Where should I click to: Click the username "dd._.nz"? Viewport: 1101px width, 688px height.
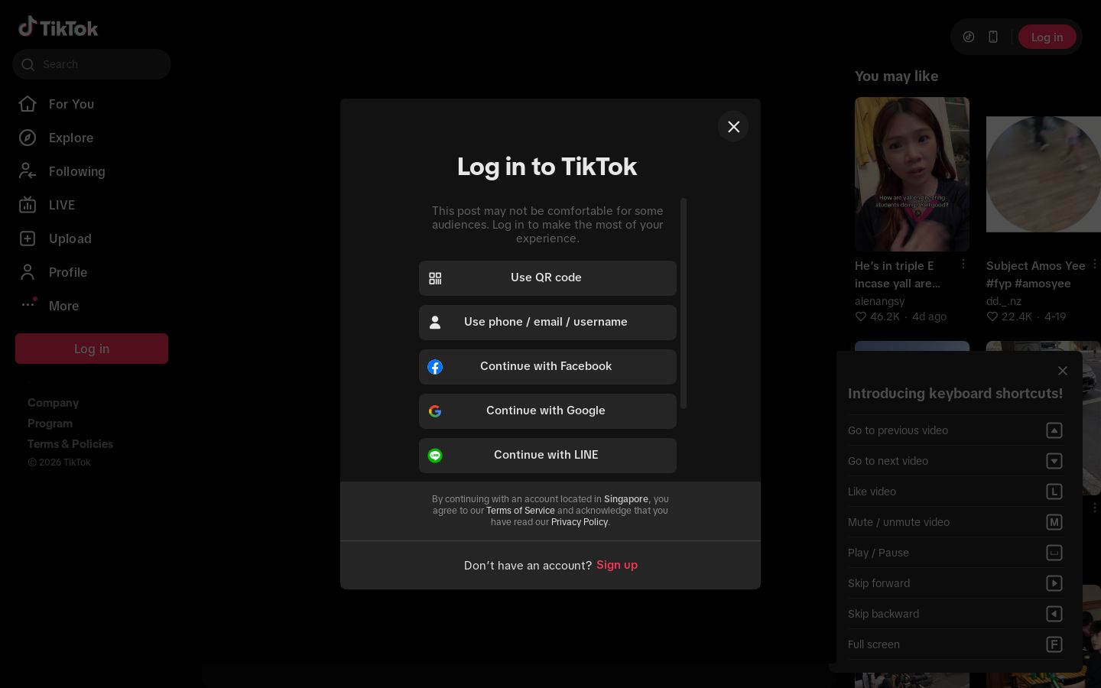(1004, 301)
